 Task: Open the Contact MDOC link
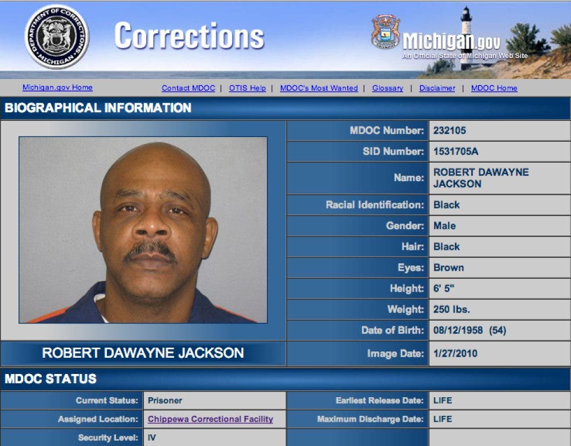coord(188,88)
